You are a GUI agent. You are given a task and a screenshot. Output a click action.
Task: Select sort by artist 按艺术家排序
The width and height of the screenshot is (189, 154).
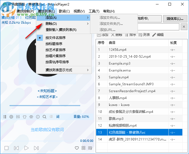63,50
